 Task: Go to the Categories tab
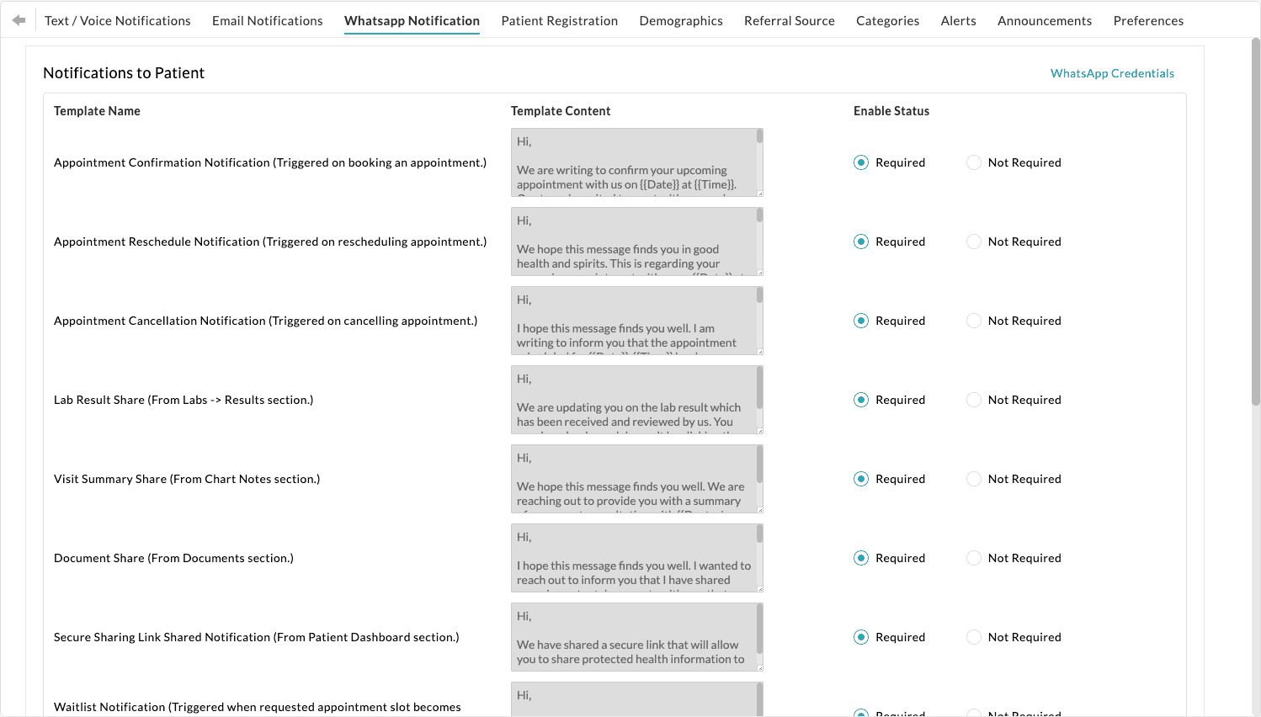(887, 20)
